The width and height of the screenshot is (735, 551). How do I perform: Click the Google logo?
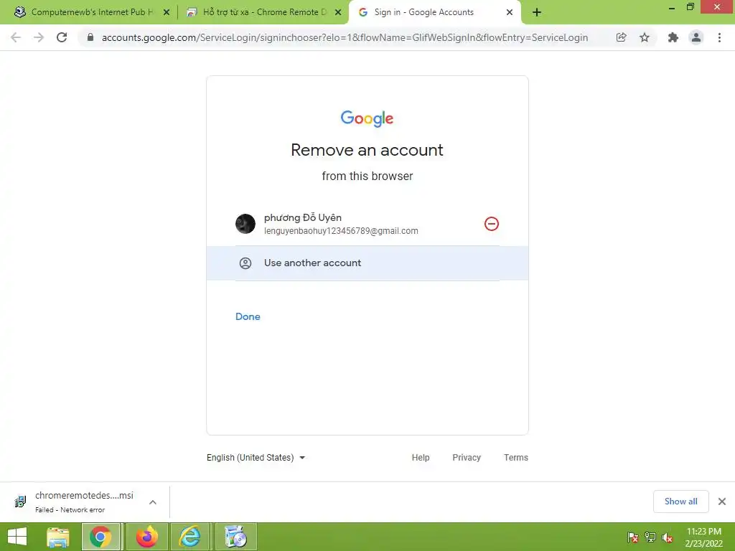click(367, 118)
